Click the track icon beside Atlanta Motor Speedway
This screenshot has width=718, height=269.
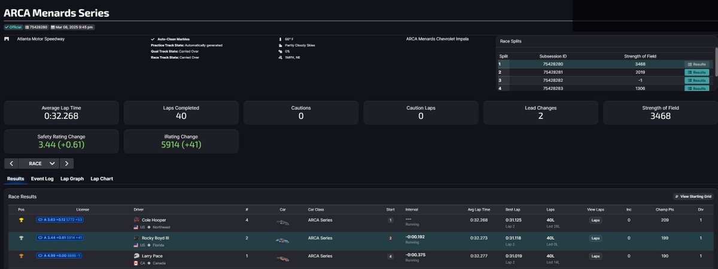click(7, 39)
